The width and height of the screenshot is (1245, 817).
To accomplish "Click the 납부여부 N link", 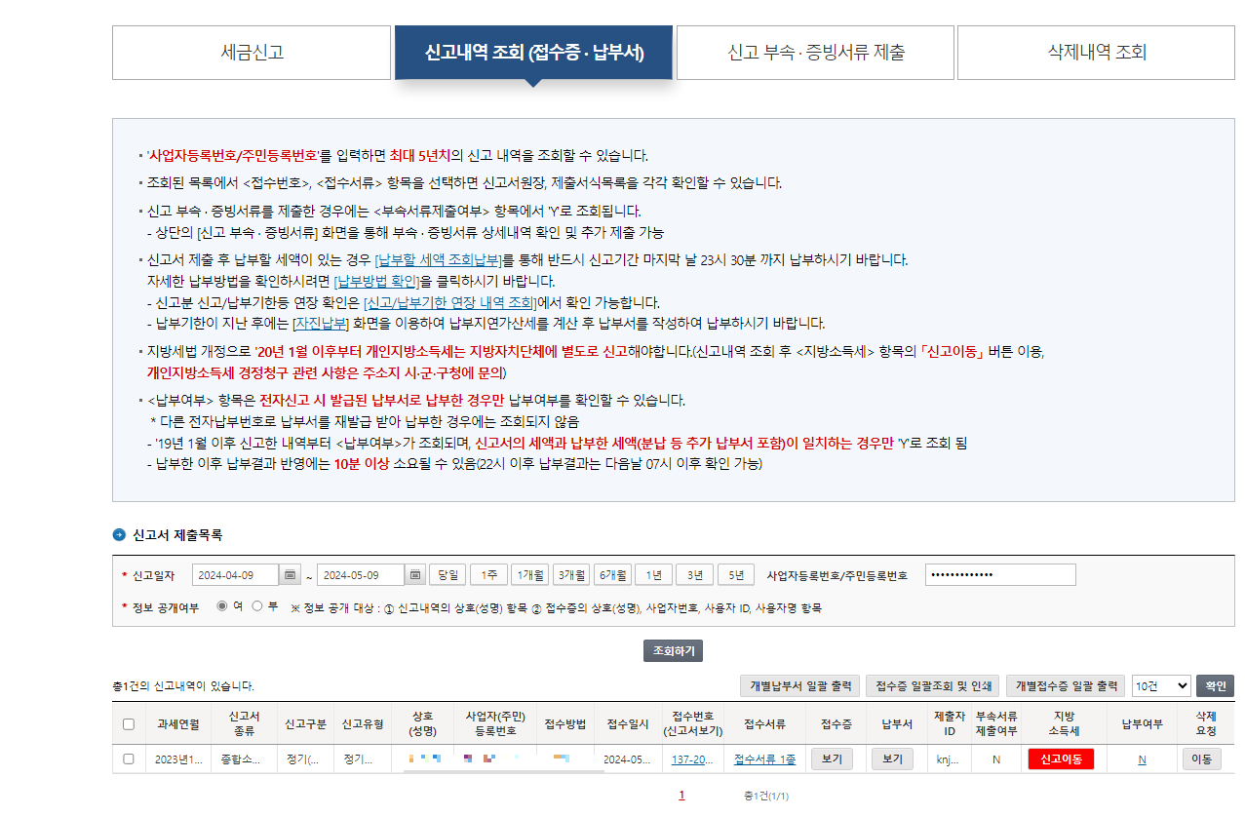I will click(1142, 759).
